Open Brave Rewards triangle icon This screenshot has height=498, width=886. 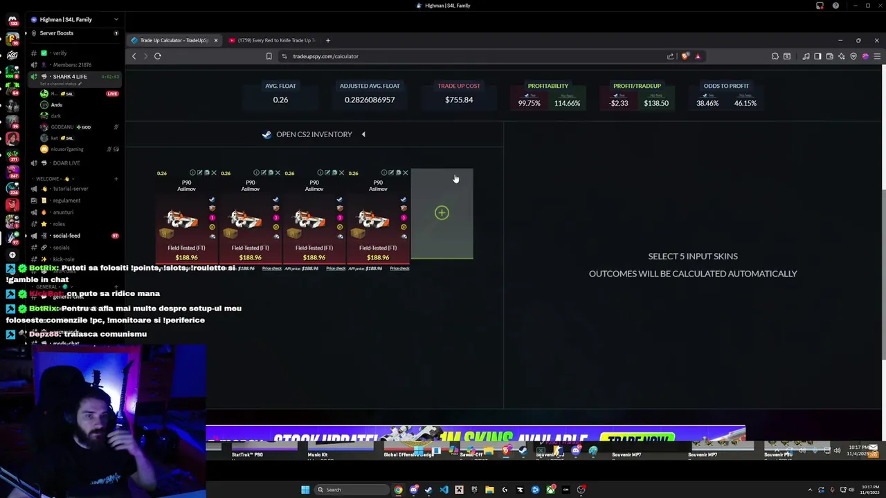point(698,56)
